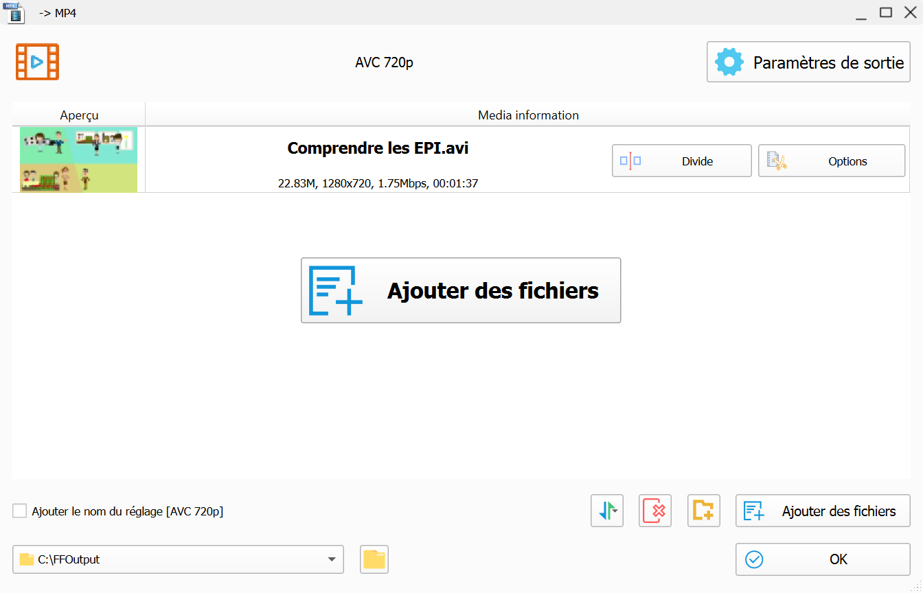The width and height of the screenshot is (923, 593).
Task: Open Paramètres de sortie output settings
Action: [808, 62]
